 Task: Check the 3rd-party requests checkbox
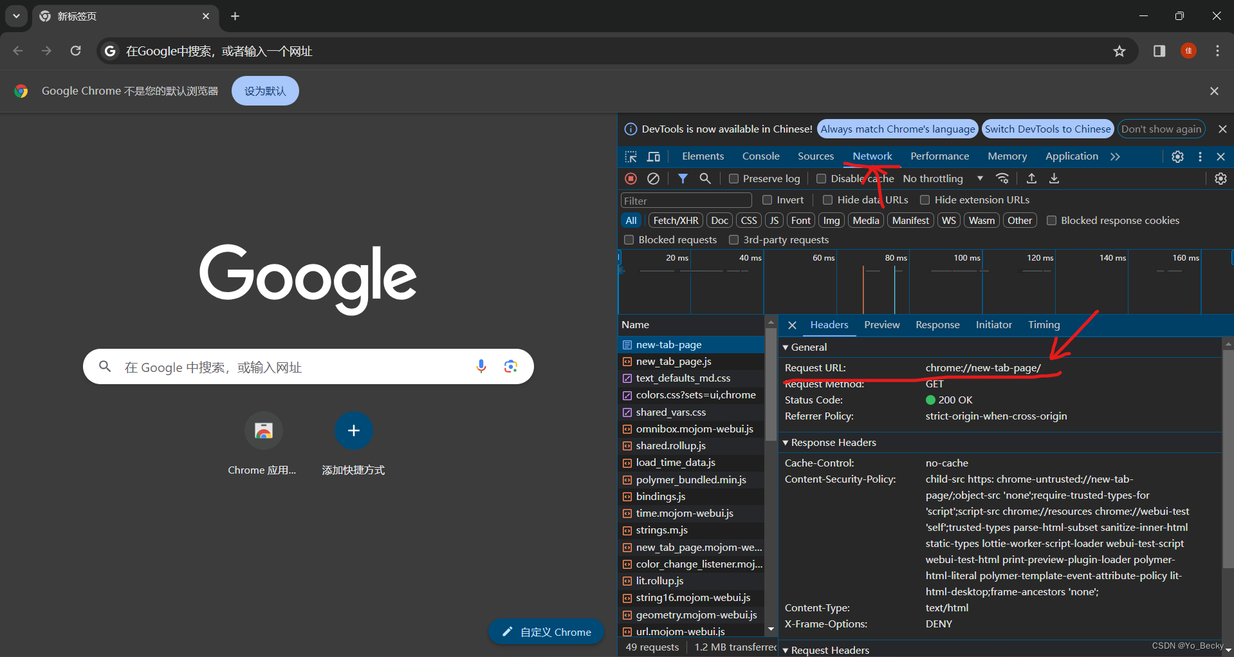733,240
